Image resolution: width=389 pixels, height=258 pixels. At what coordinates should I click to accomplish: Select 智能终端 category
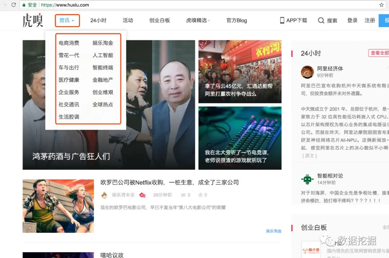(103, 67)
